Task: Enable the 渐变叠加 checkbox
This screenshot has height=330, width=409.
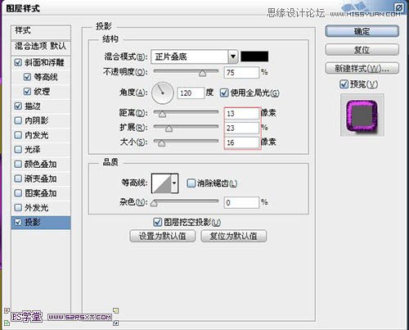Action: pyautogui.click(x=18, y=179)
